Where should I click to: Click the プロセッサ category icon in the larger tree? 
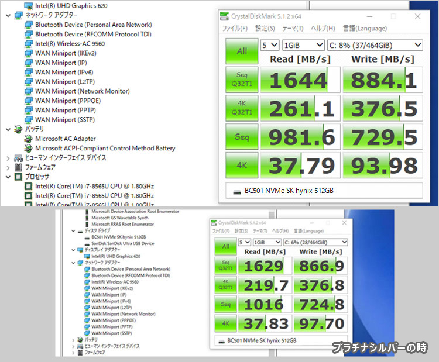coord(19,177)
